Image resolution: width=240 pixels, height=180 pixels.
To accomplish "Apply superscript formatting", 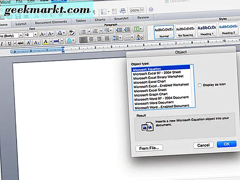I will pyautogui.click(x=29, y=44).
